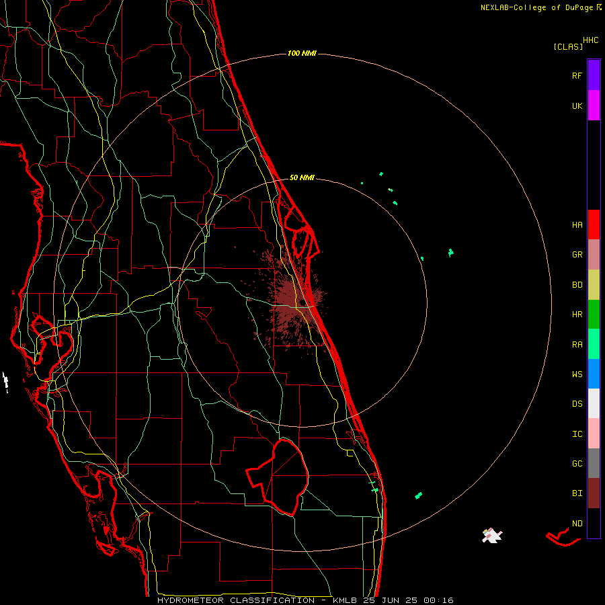Click the [CLAS] units label

pos(568,46)
